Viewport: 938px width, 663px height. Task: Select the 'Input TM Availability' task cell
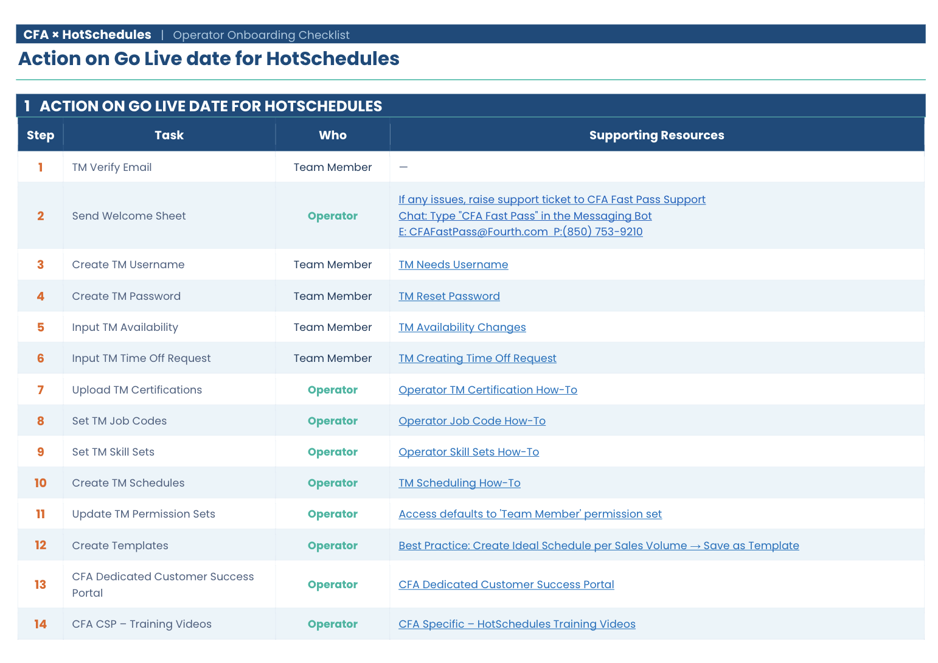169,327
